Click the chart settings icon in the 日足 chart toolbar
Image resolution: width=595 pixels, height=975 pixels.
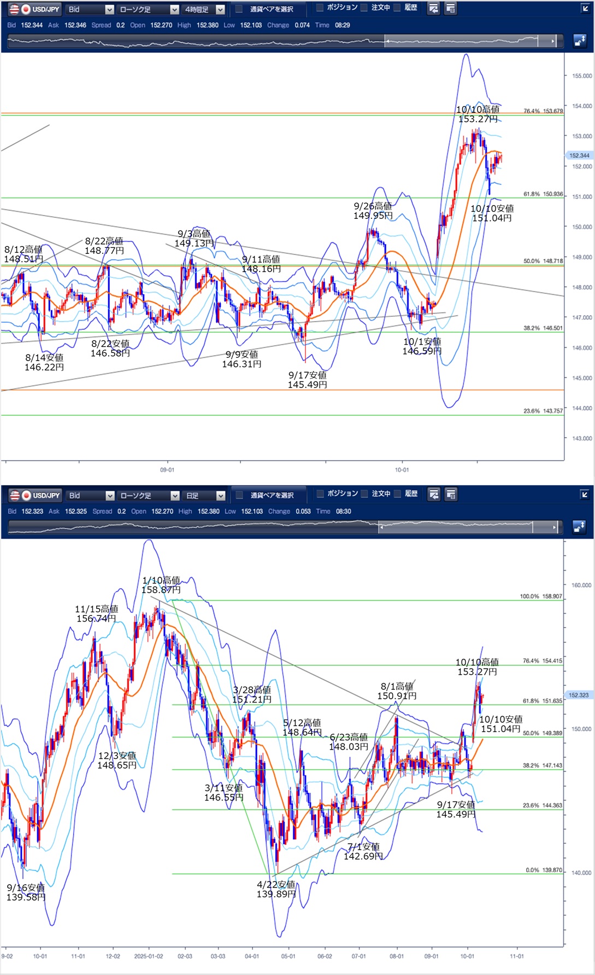click(x=434, y=495)
